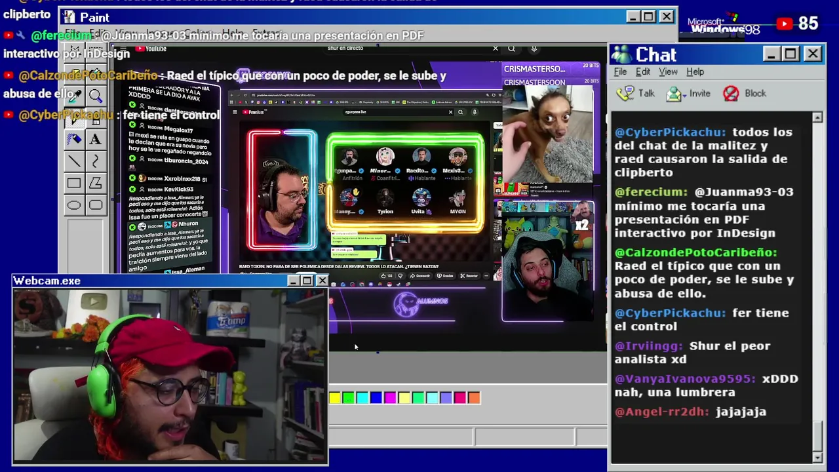The width and height of the screenshot is (839, 472).
Task: Click the Chat window title icon
Action: pos(621,54)
